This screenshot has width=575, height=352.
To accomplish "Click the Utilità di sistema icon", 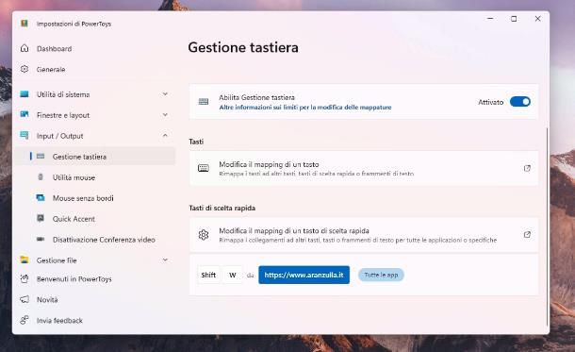I will click(x=25, y=94).
